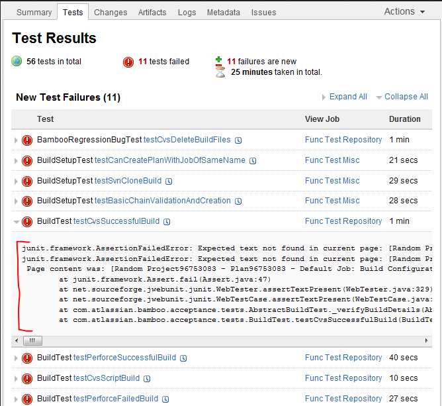
Task: Expand the testSvnCloneBuild row
Action: [16, 181]
